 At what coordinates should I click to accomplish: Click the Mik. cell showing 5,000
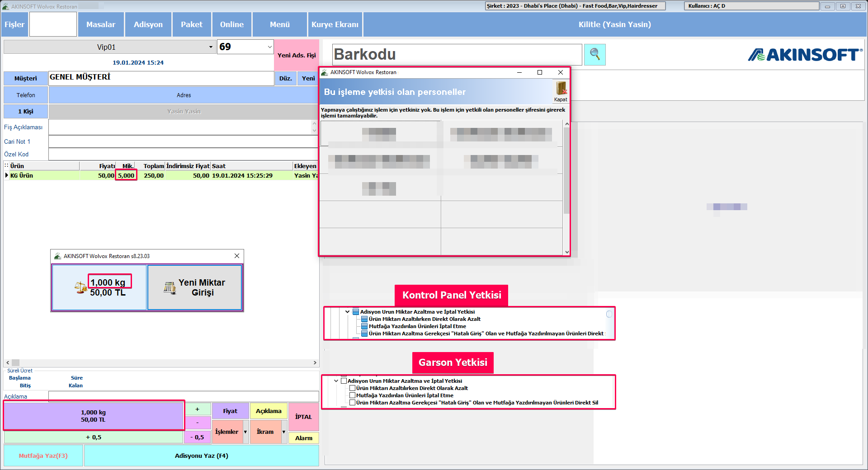126,175
